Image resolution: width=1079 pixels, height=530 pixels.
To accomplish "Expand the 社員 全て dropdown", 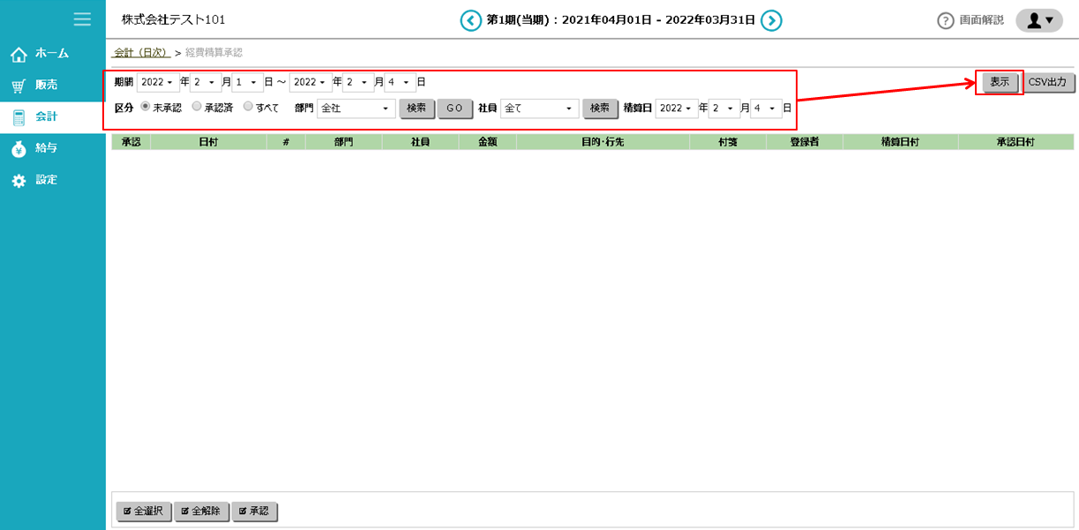I will pos(539,108).
